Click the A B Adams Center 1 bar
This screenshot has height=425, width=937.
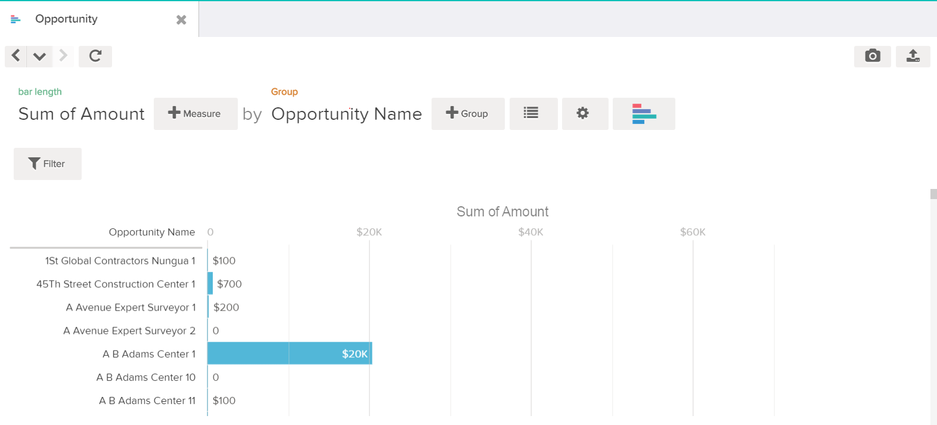tap(290, 354)
